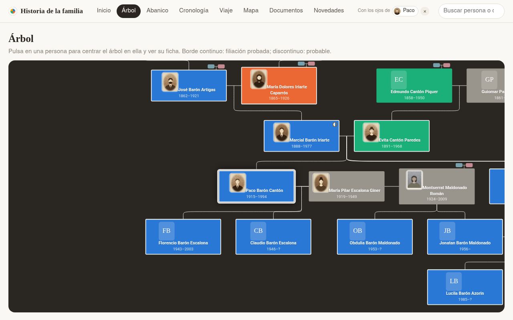The height and width of the screenshot is (320, 513).
Task: Select the active Árbol tab
Action: 129,11
